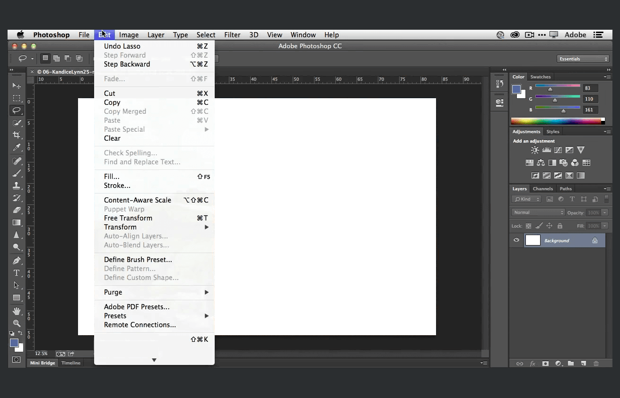This screenshot has width=620, height=398.
Task: Click the G value input field
Action: (591, 99)
